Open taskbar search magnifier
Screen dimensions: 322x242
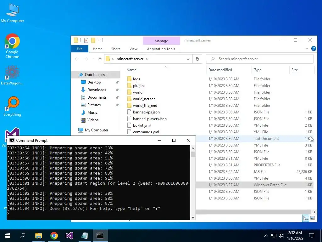pyautogui.click(x=23, y=236)
